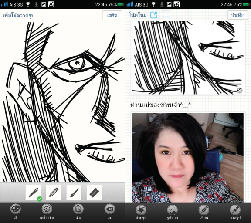251x223 pixels.
Task: Tap the เสร็จ done button
Action: point(112,16)
